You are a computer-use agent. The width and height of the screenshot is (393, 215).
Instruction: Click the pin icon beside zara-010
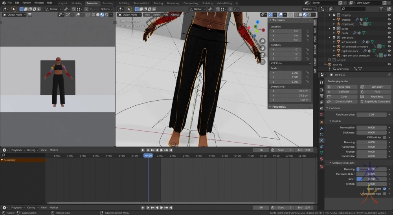[389, 74]
